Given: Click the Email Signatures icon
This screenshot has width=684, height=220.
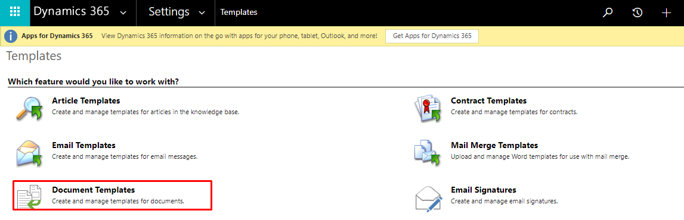Looking at the screenshot, I should pyautogui.click(x=428, y=197).
